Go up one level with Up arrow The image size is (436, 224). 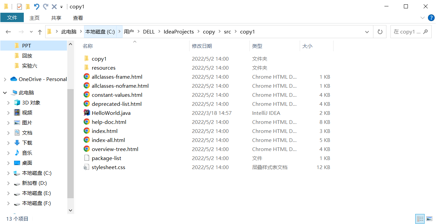coord(40,32)
